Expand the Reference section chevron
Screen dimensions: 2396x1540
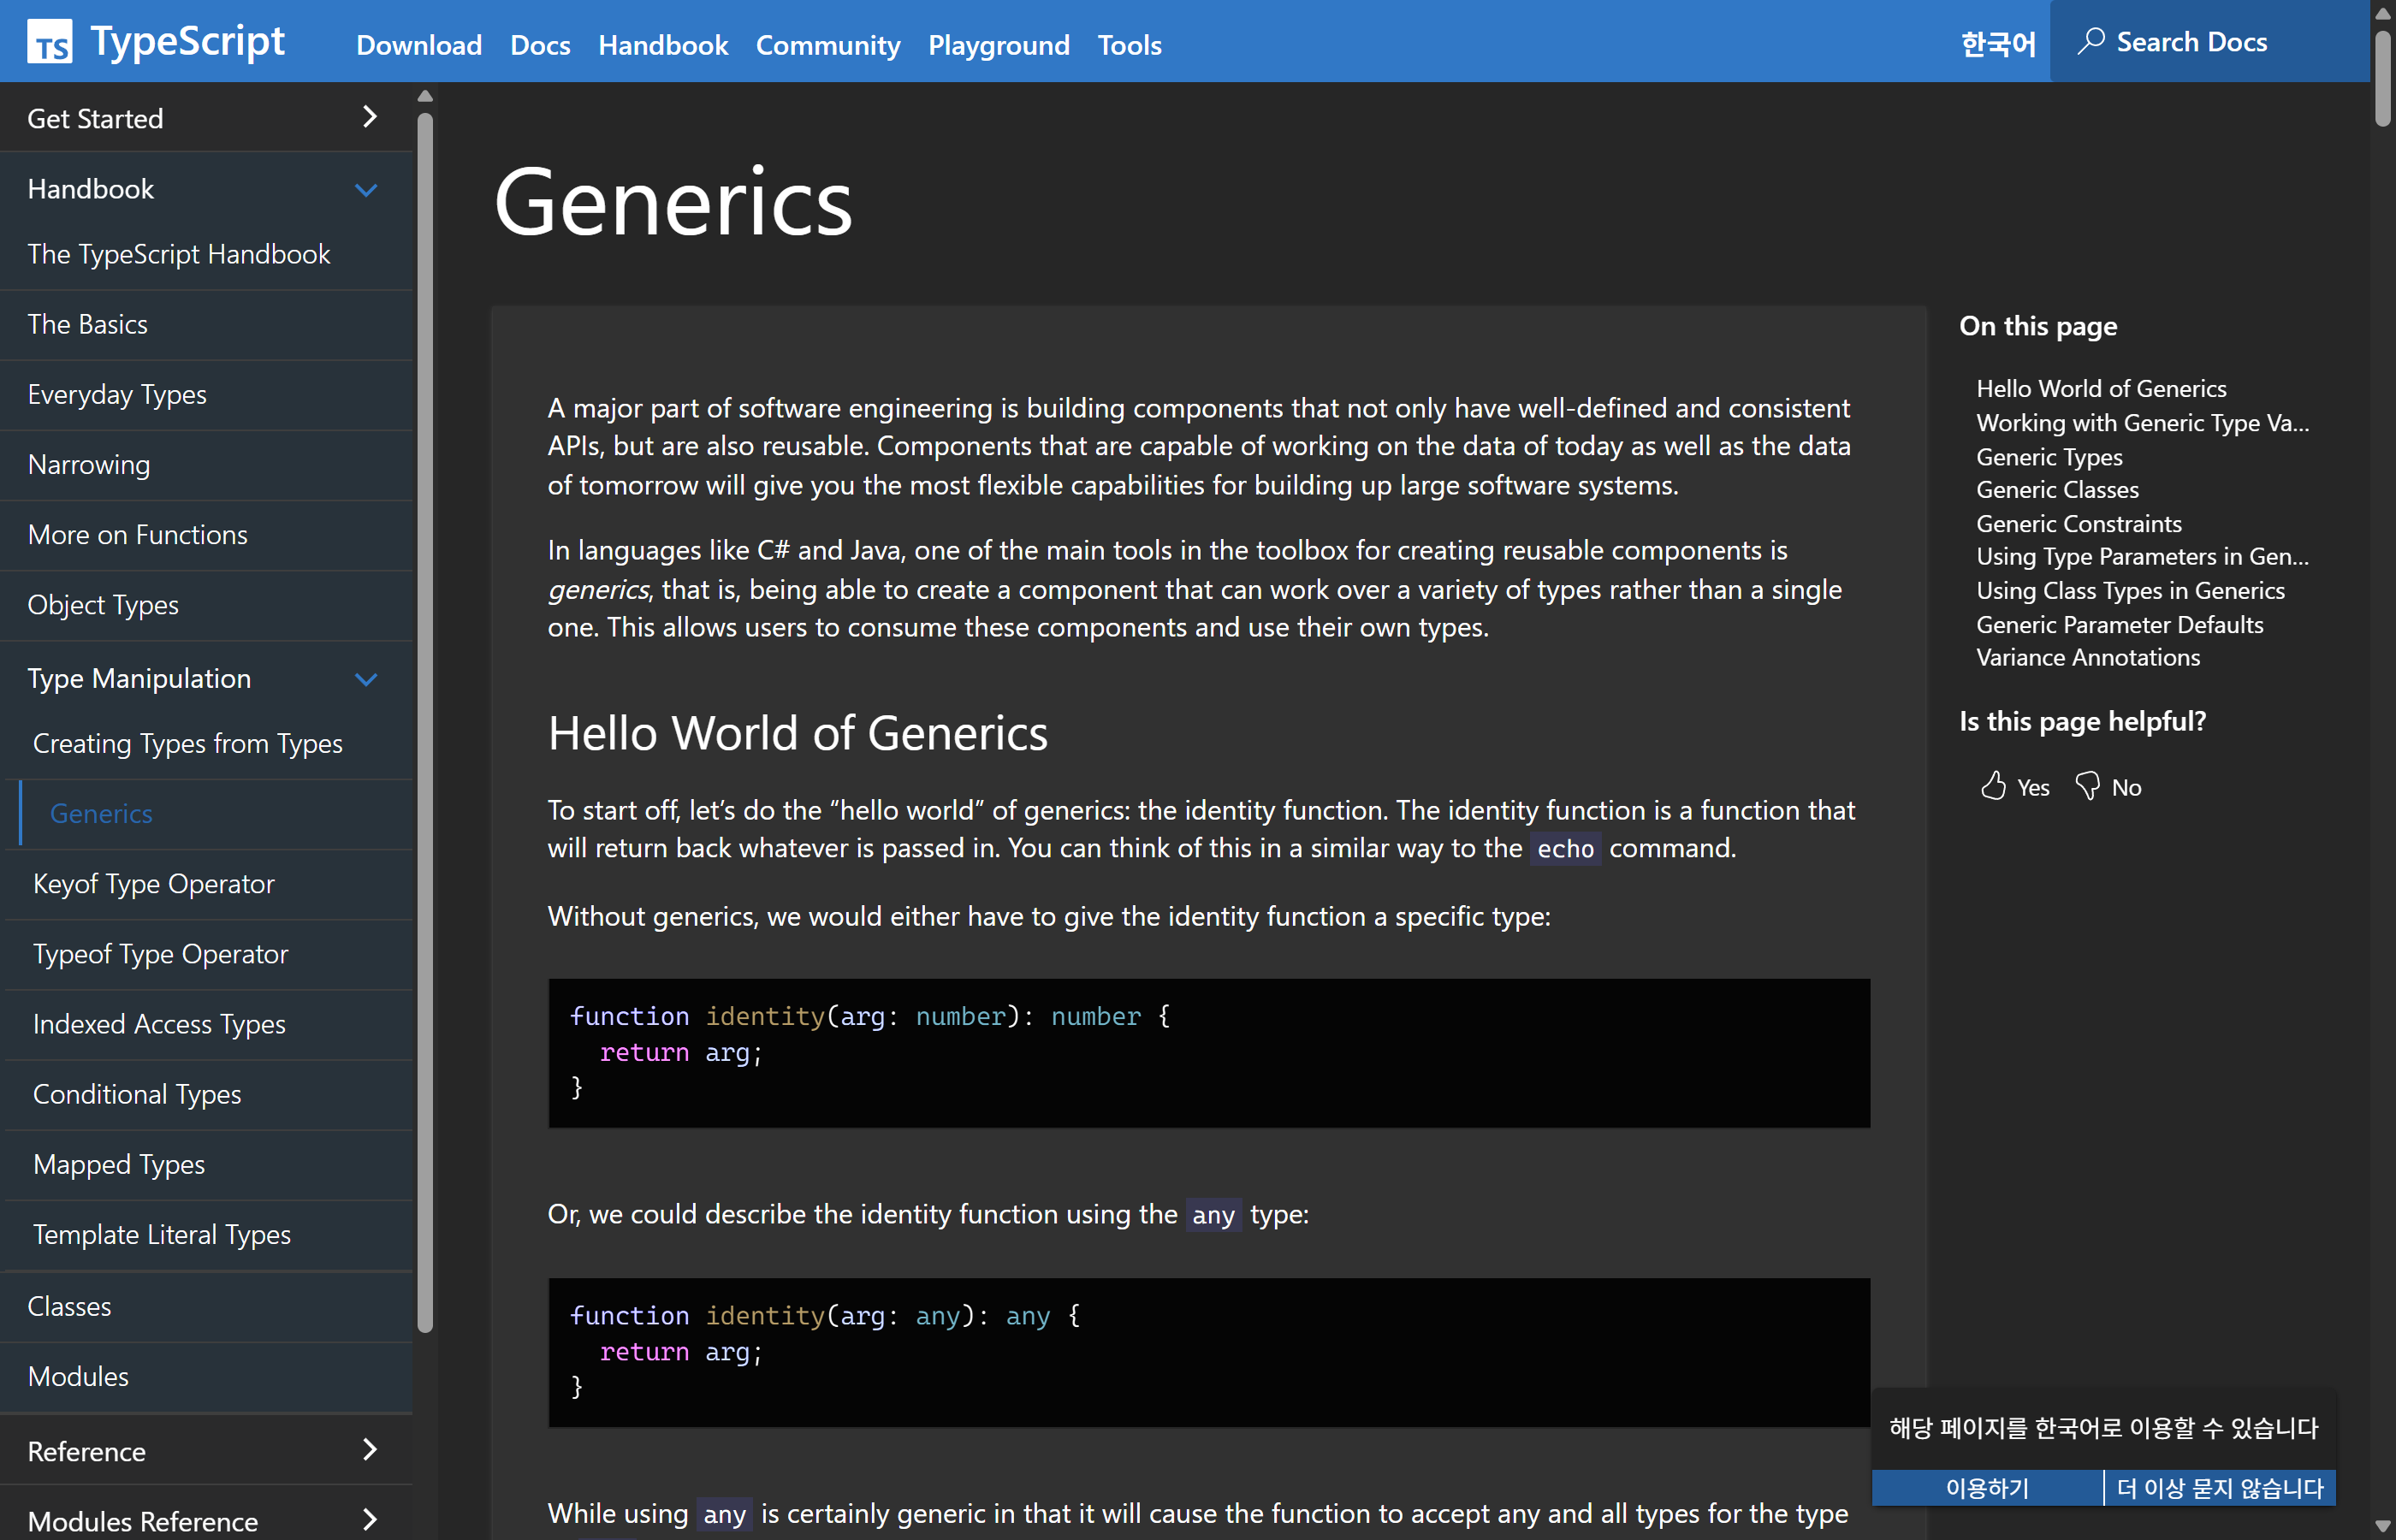[369, 1450]
